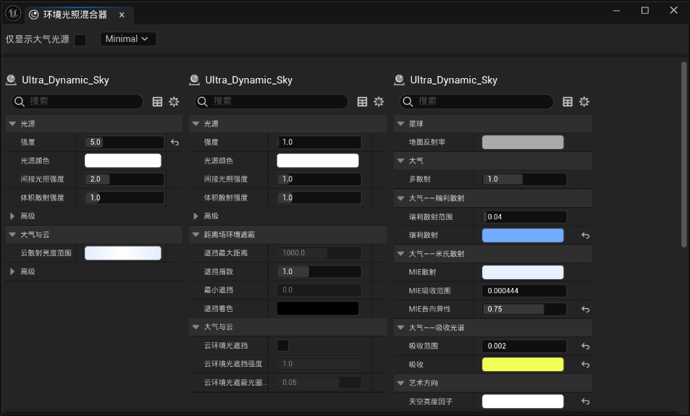Viewport: 690px width, 416px height.
Task: Open the Minimal dropdown
Action: [x=128, y=38]
